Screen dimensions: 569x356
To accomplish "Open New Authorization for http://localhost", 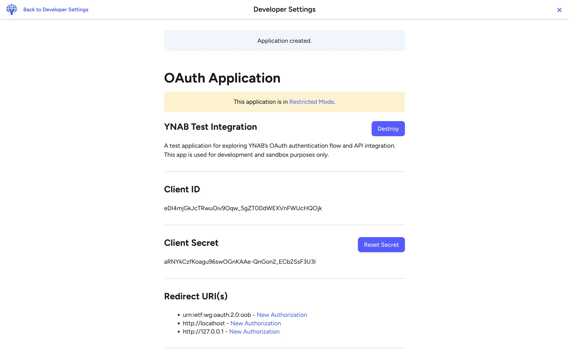I will point(255,323).
